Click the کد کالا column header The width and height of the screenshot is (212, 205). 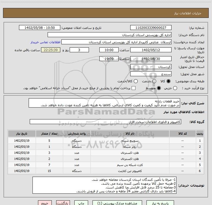[x=183, y=134]
